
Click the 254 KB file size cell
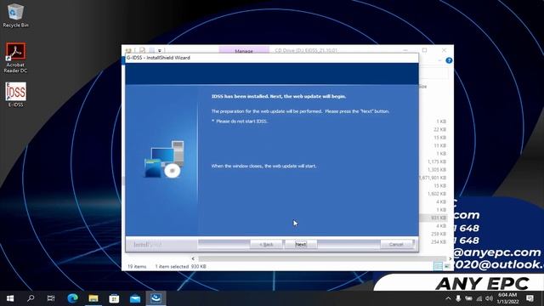(x=439, y=241)
